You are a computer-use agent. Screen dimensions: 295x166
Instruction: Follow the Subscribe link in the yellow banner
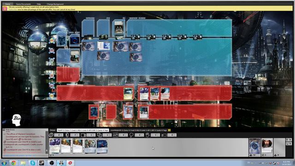(13, 9)
